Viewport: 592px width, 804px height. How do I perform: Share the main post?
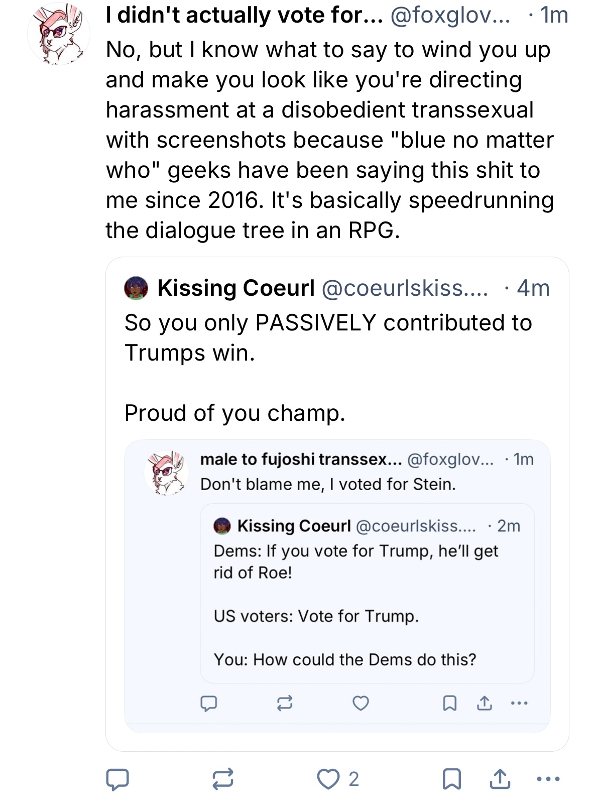(500, 779)
